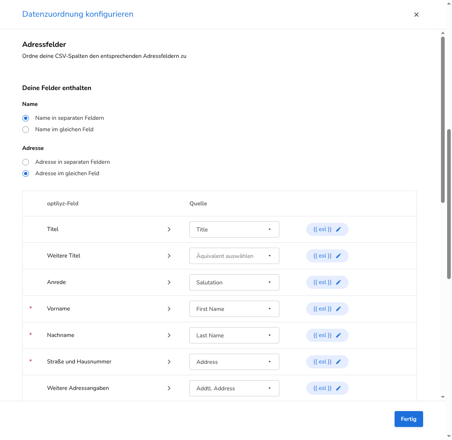The width and height of the screenshot is (452, 440).
Task: Click the chevron arrow in the Nachname row
Action: tap(169, 335)
